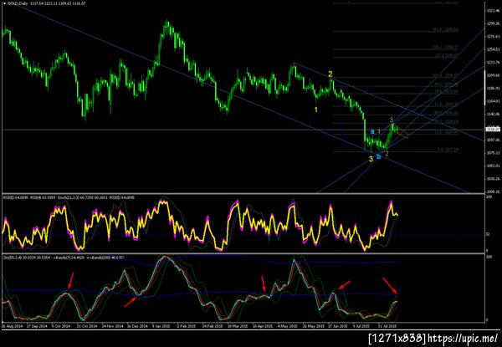502x347 pixels.
Task: Select the blue wave label a
Action: [372, 131]
